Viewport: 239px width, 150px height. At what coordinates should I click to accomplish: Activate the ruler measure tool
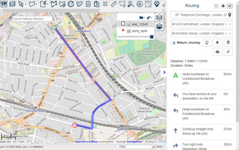[x=114, y=4]
